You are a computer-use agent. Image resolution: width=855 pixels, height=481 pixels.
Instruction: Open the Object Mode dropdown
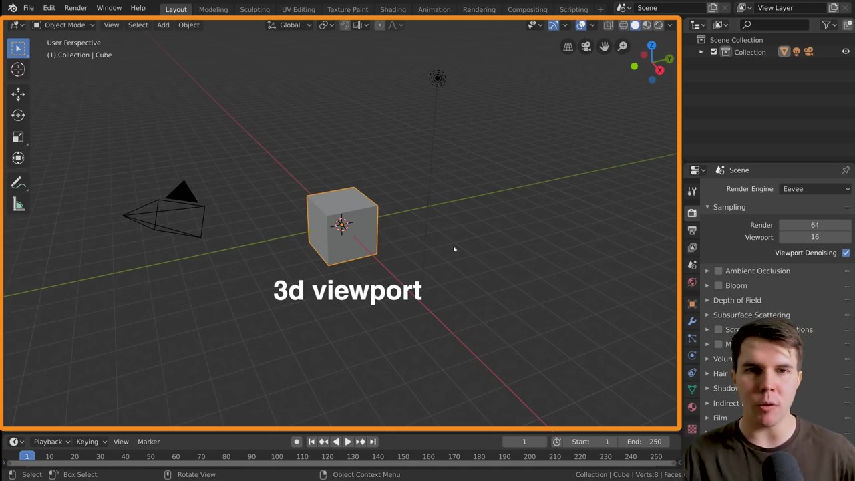pos(63,25)
